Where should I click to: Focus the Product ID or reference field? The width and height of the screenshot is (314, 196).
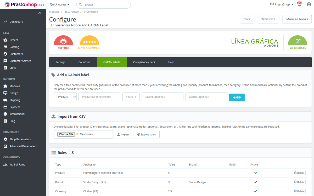click(99, 97)
